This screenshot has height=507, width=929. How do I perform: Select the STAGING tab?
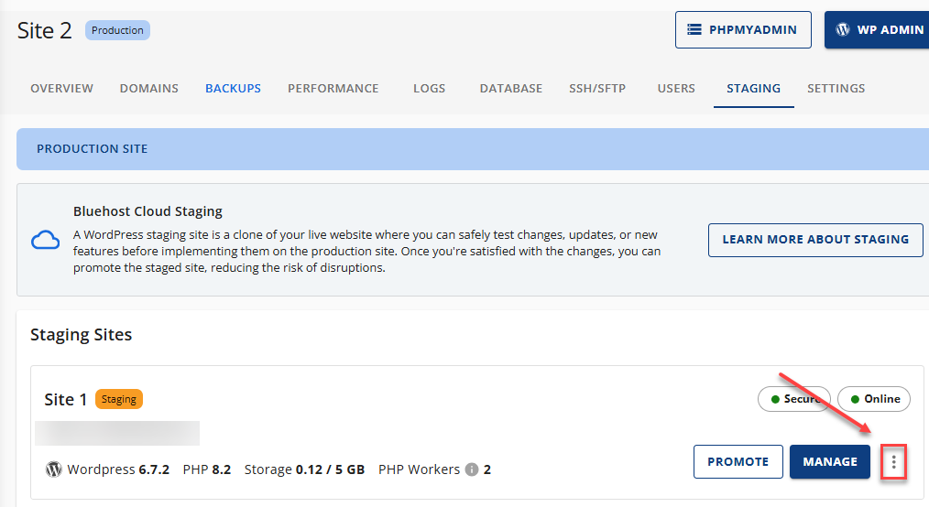pos(754,88)
